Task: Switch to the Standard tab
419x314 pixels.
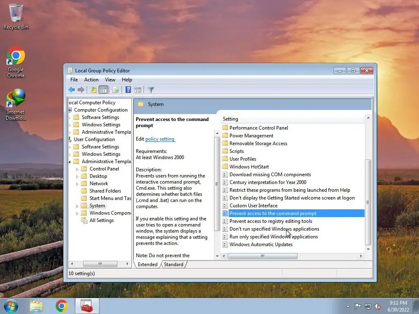Action: 173,265
